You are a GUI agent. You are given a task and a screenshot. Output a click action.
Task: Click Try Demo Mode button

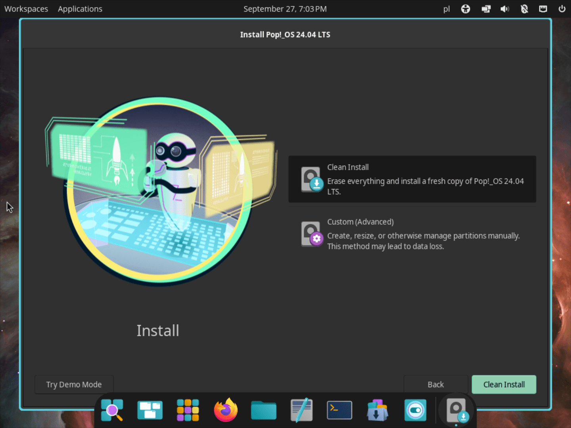click(74, 384)
